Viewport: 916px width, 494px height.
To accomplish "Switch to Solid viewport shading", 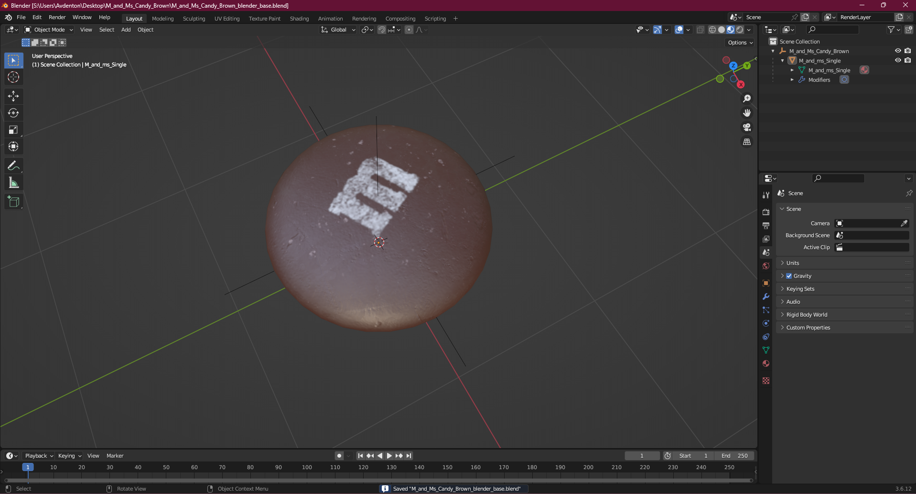I will point(722,30).
